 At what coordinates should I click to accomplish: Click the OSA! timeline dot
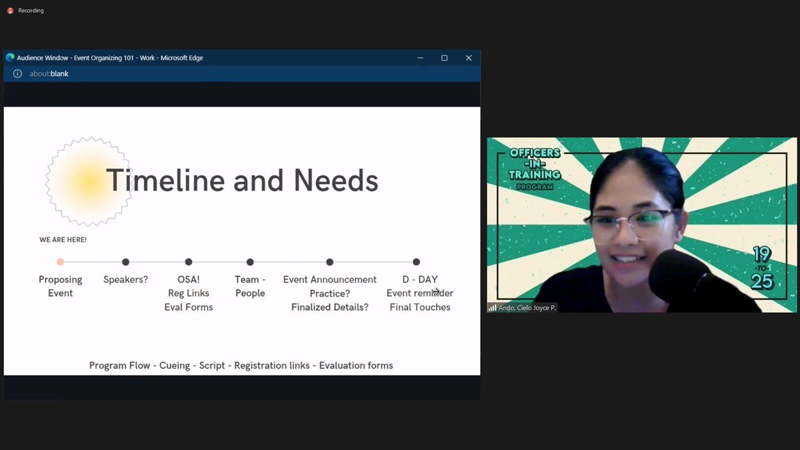pos(189,262)
